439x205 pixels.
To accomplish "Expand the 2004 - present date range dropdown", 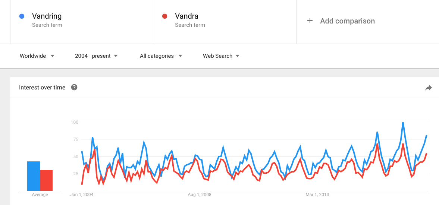I will (x=96, y=56).
